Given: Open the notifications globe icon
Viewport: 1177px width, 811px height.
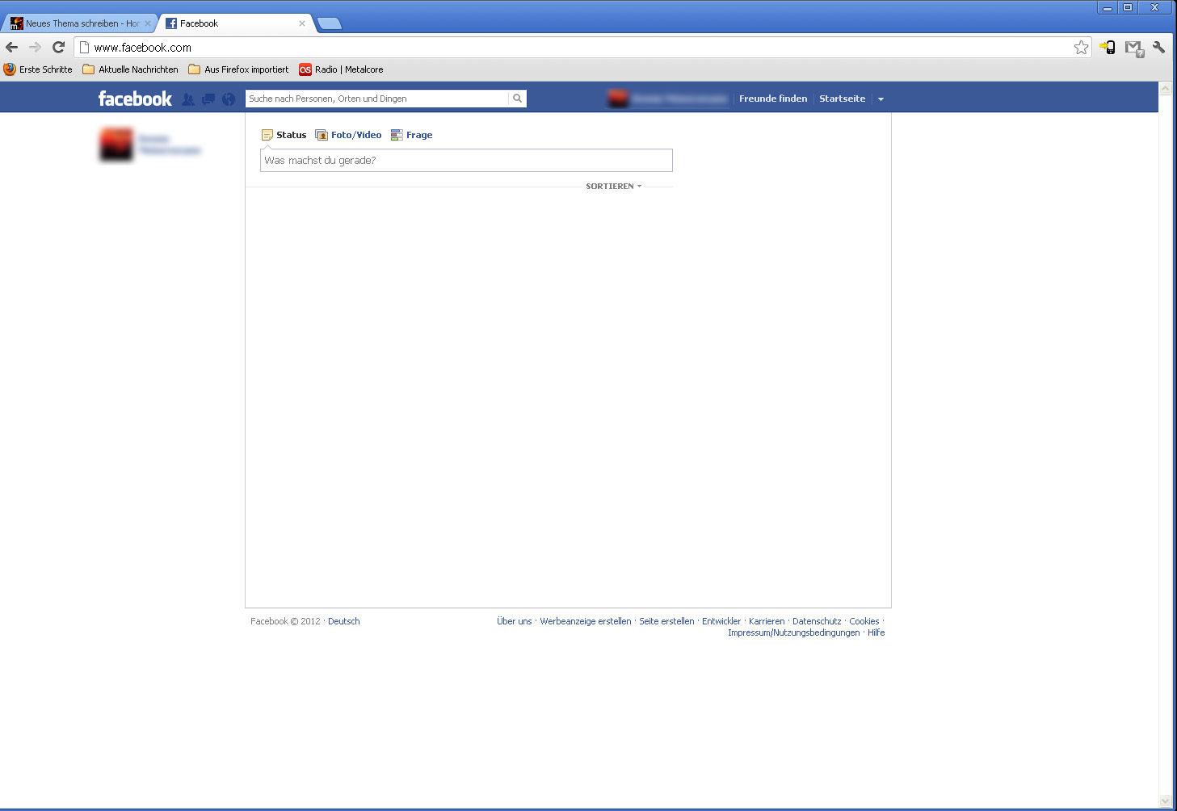Looking at the screenshot, I should click(x=228, y=98).
